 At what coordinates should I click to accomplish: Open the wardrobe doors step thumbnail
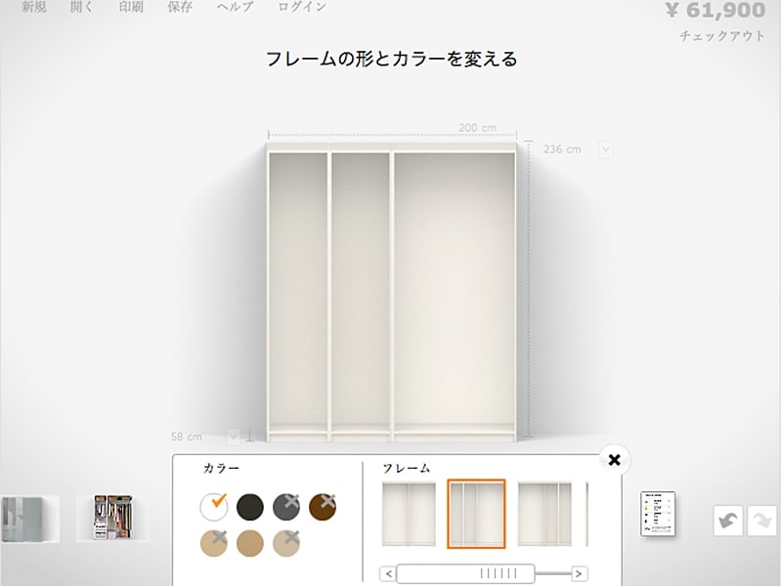point(29,518)
